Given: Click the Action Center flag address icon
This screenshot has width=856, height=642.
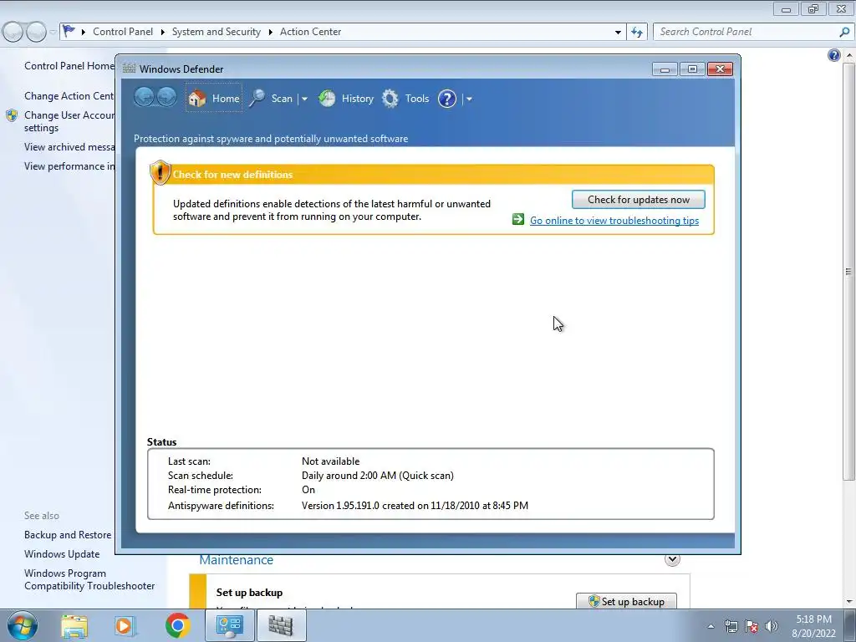Looking at the screenshot, I should click(x=69, y=31).
